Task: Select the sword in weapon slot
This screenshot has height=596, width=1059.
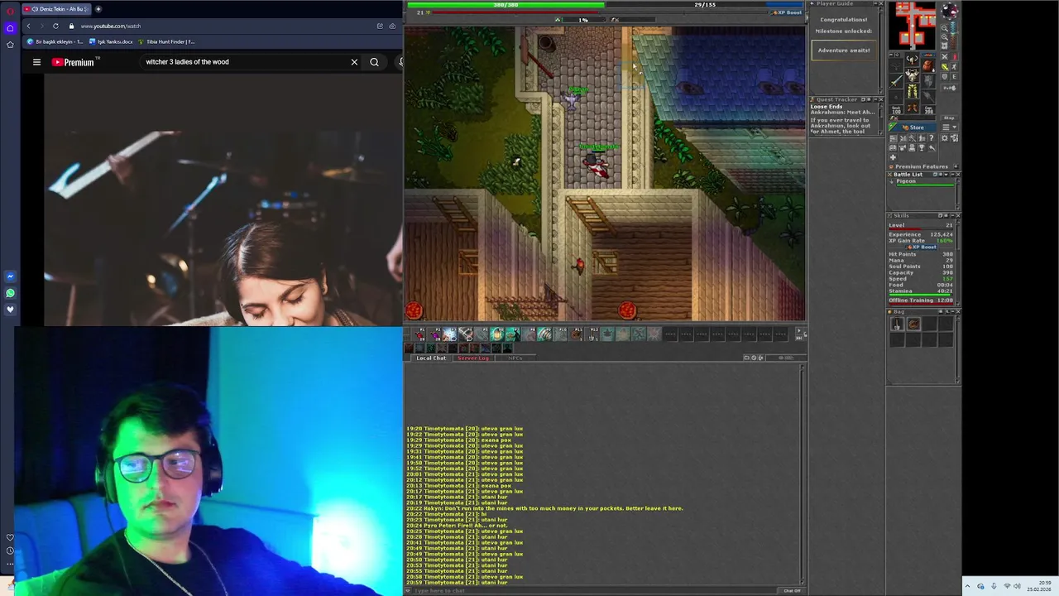Action: [895, 82]
